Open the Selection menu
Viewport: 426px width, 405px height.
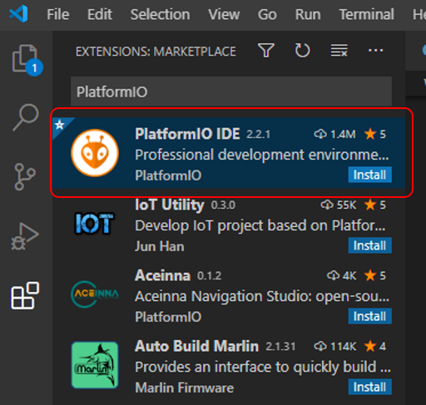coord(161,14)
